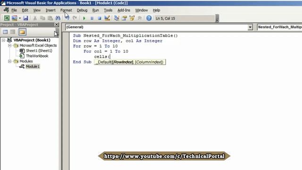Open the Debug menu

(82, 10)
